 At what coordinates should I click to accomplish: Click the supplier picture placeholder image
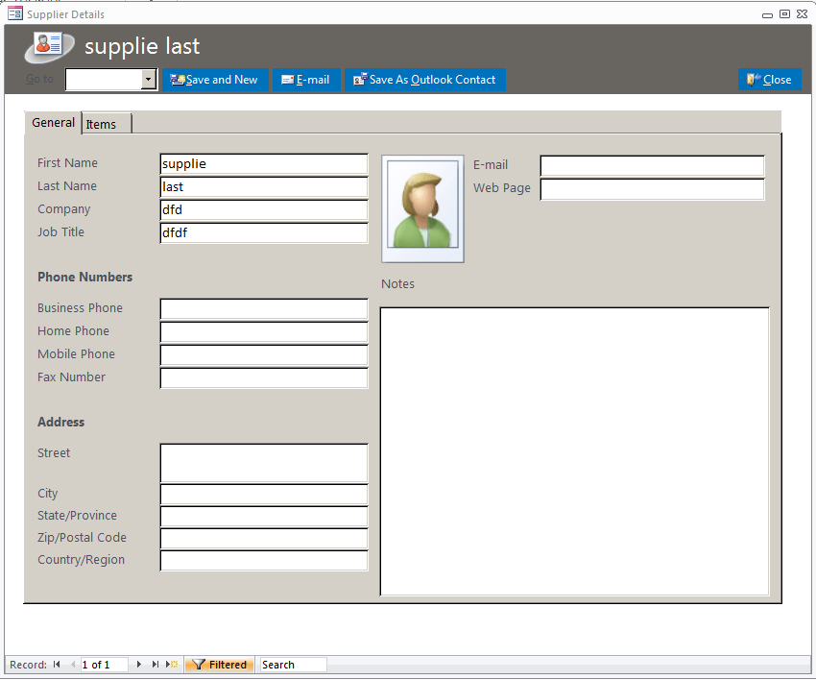422,206
